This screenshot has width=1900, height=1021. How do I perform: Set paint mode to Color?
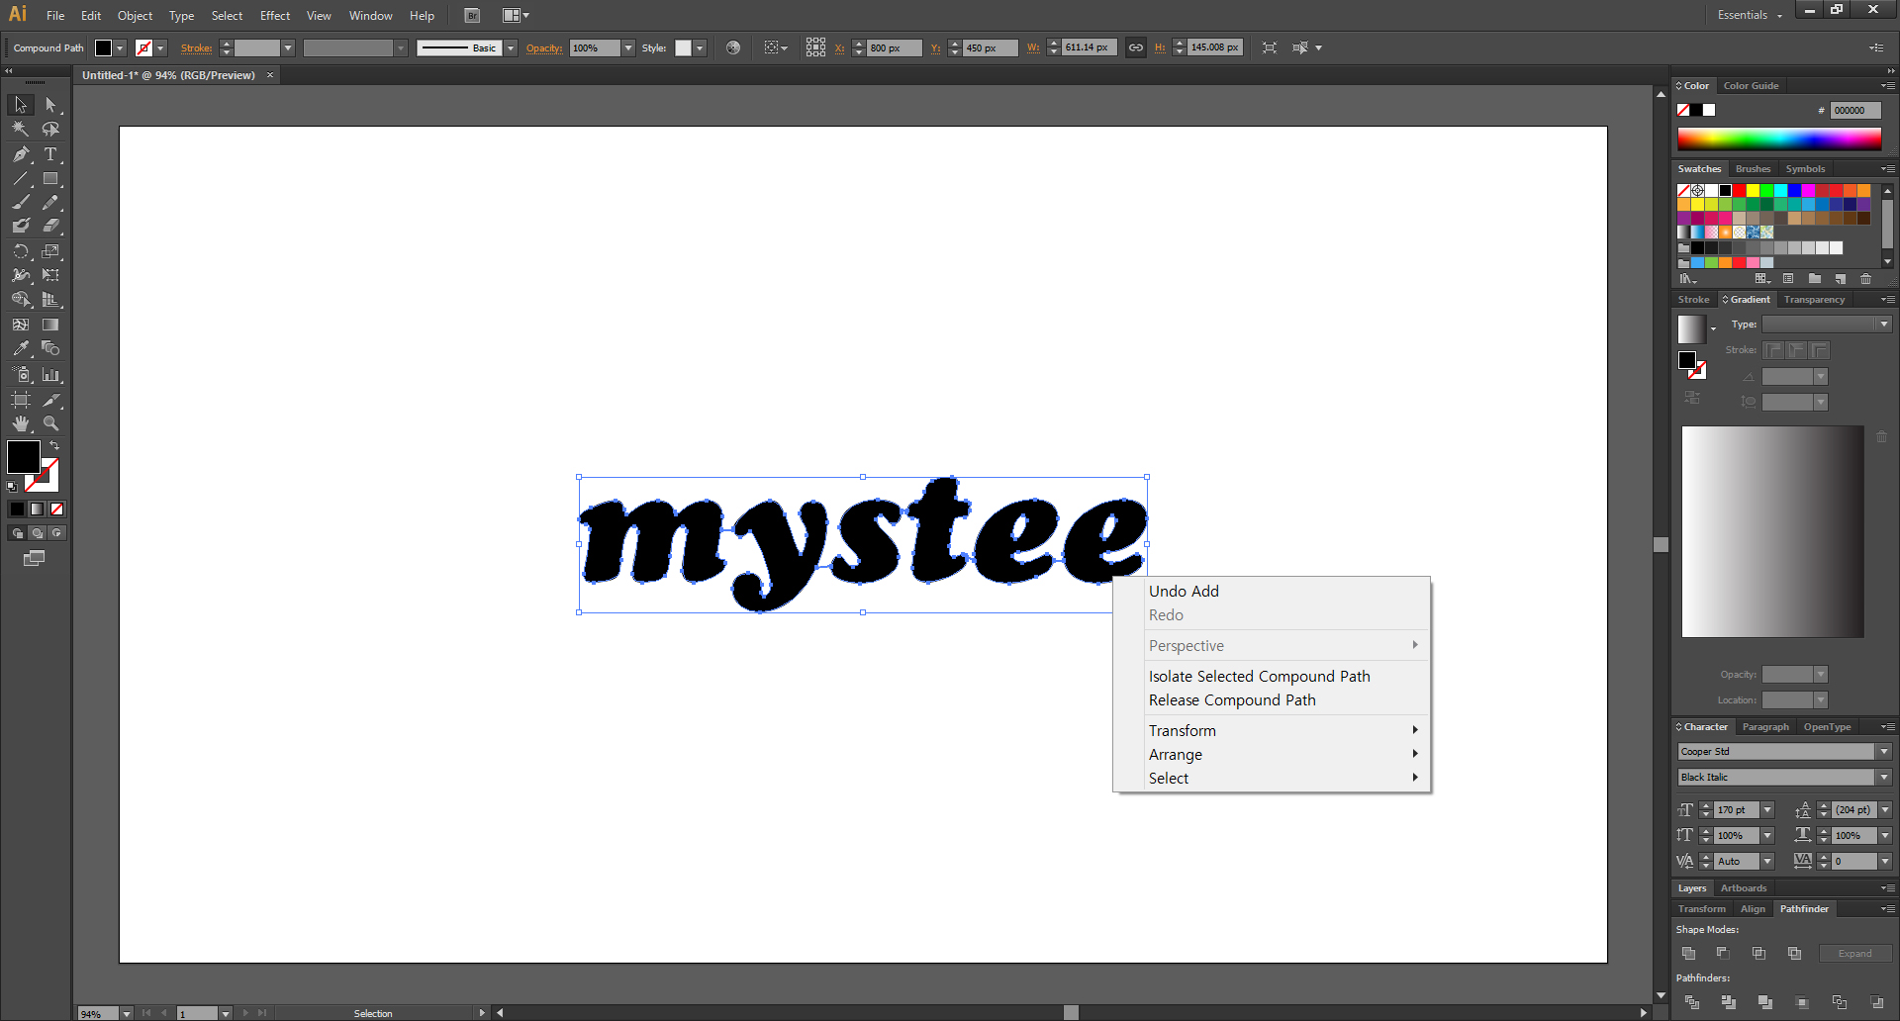click(17, 509)
